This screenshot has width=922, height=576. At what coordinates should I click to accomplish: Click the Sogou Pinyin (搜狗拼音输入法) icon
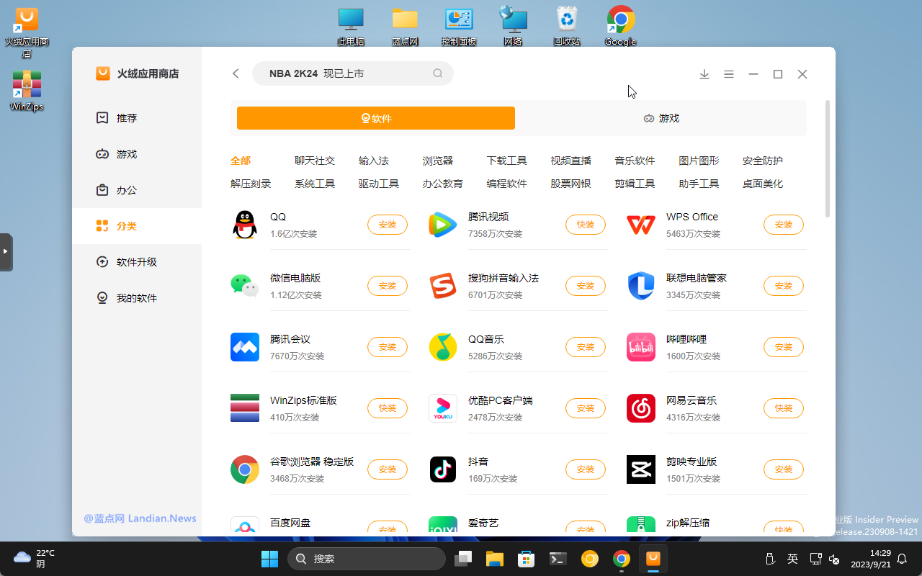tap(443, 286)
